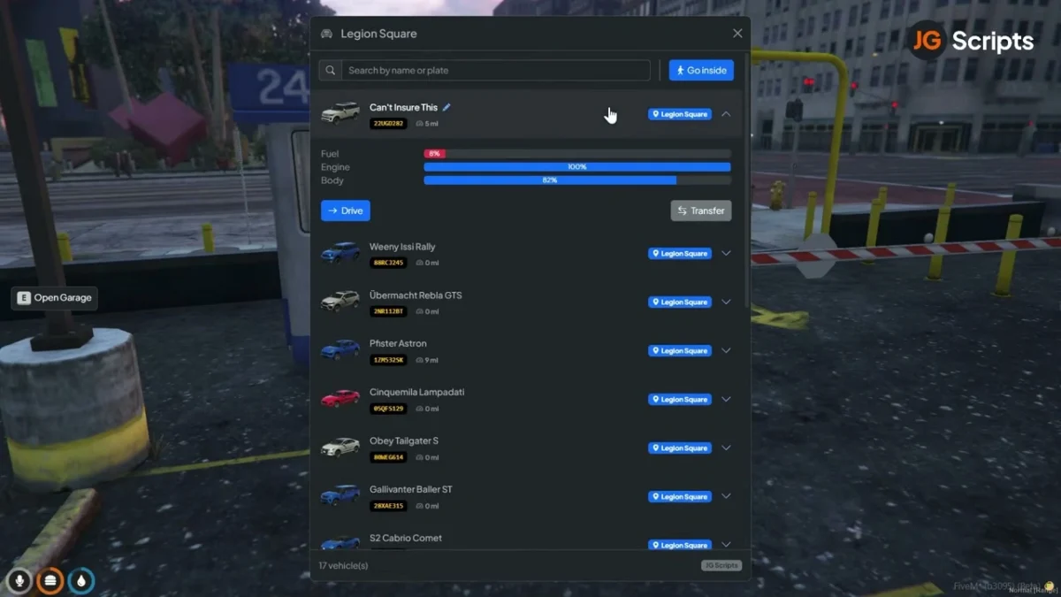This screenshot has width=1061, height=597.
Task: Click the Pfister Astron name
Action: click(398, 343)
